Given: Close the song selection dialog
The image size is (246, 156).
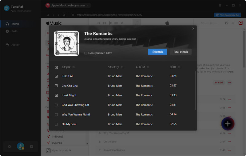Looking at the screenshot, I should (x=193, y=29).
